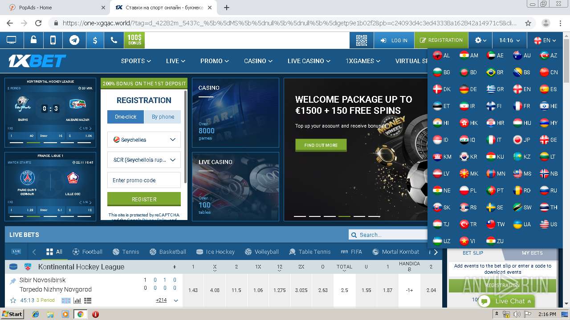The image size is (570, 320).
Task: Pin the Sibir Novosibirsk match
Action: pyautogui.click(x=13, y=281)
